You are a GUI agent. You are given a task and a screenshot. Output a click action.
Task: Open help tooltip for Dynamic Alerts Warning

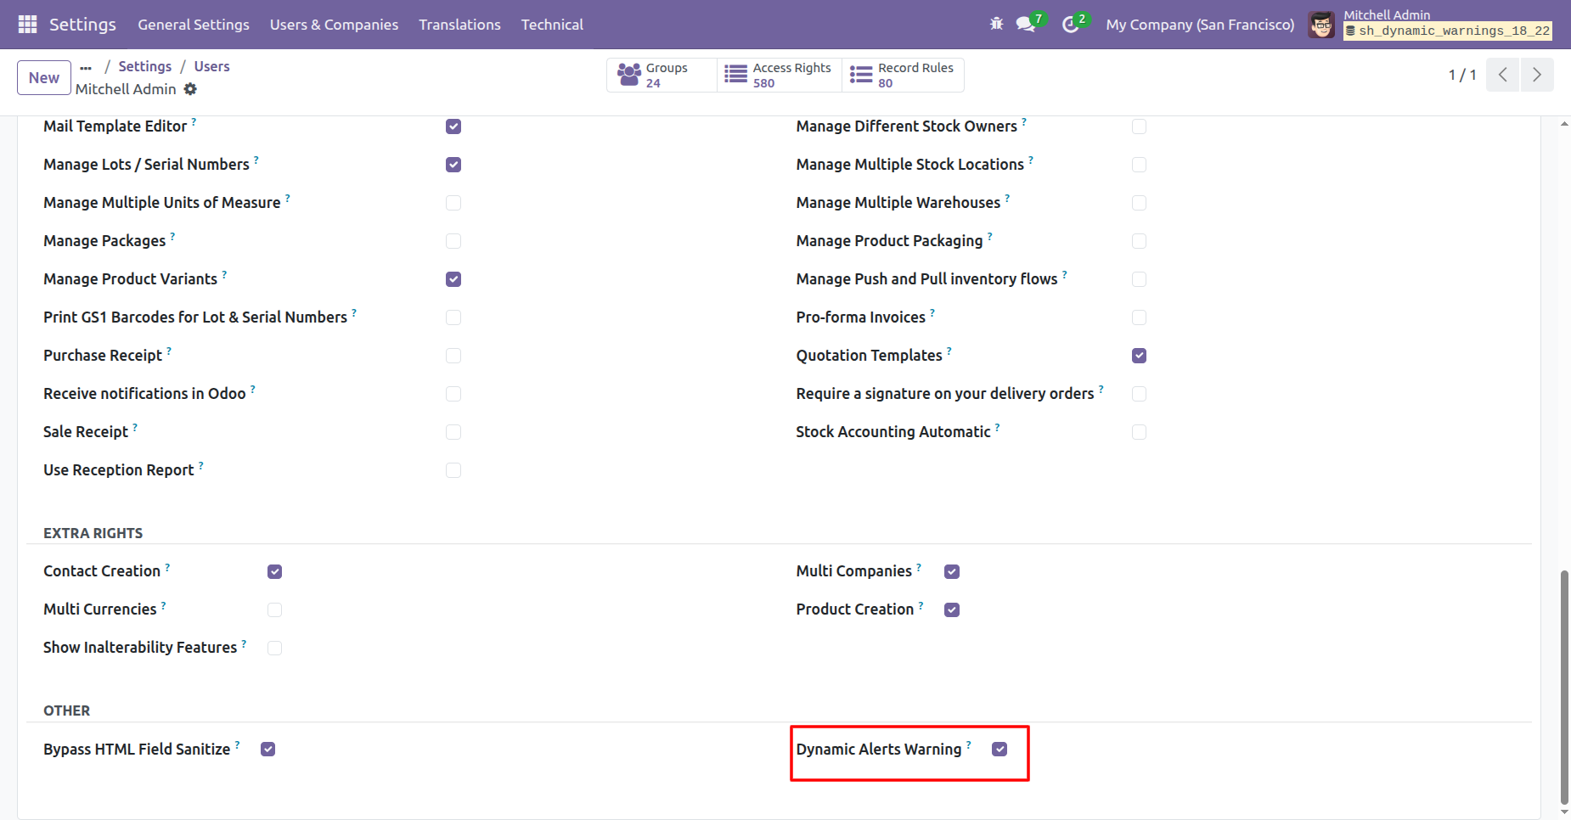[x=969, y=744]
